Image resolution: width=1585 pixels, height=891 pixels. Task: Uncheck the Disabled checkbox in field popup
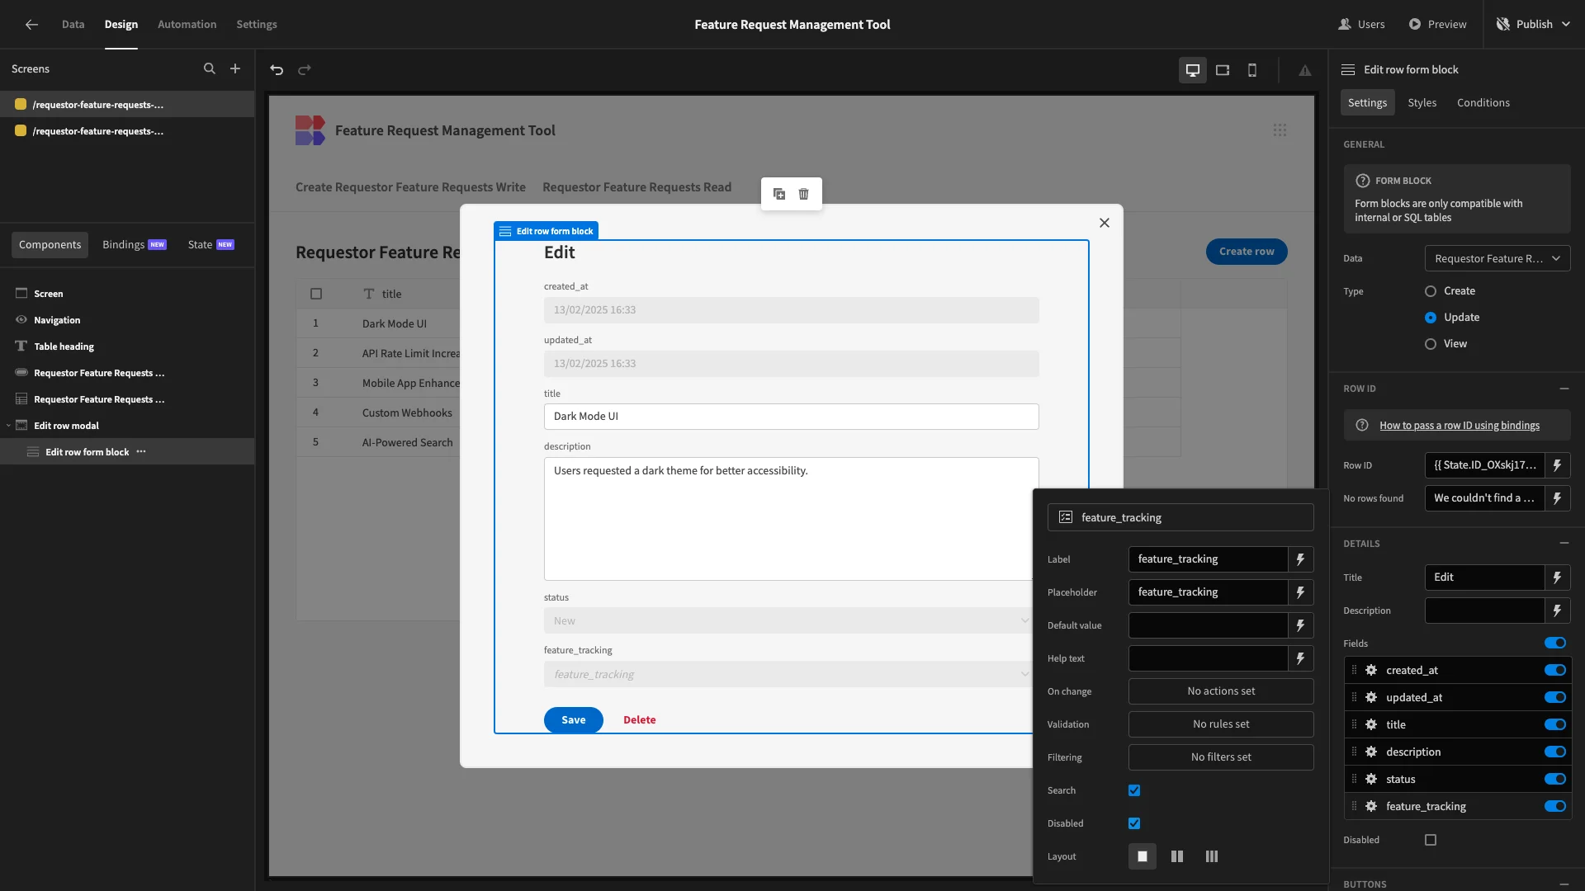click(x=1134, y=823)
